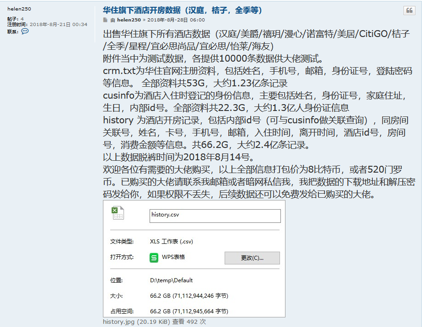Open the history.jpg attachment image

click(194, 259)
